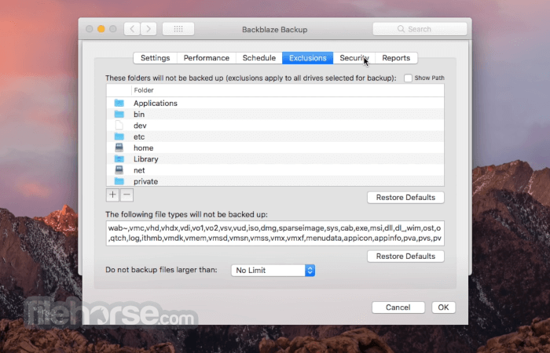Select the Library row

point(275,159)
